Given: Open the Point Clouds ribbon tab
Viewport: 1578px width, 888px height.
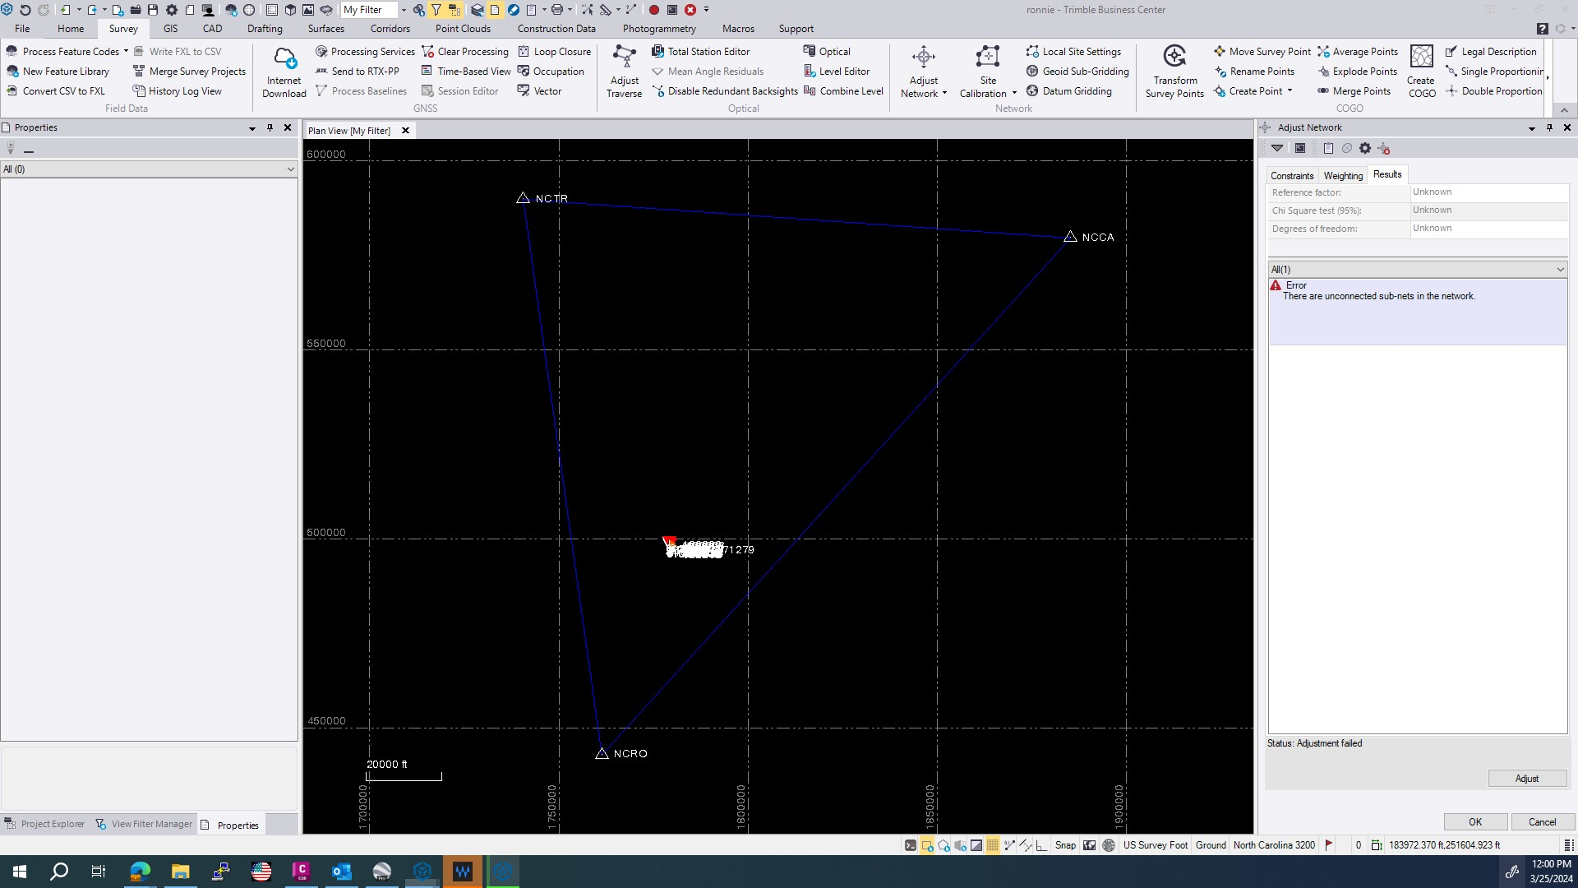Looking at the screenshot, I should (x=463, y=29).
